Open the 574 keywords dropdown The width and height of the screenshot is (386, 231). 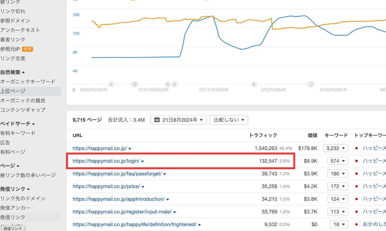click(x=338, y=161)
